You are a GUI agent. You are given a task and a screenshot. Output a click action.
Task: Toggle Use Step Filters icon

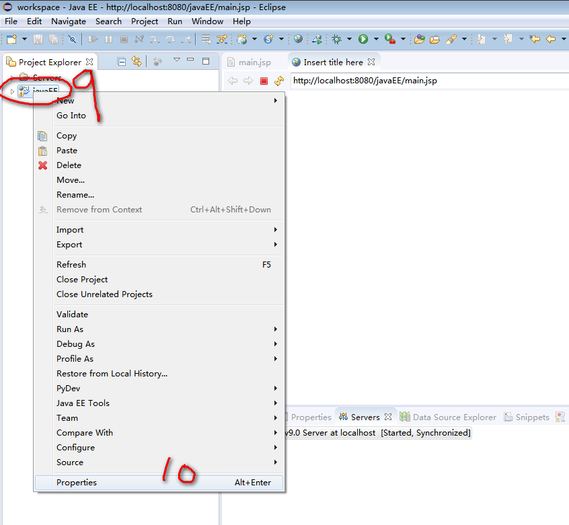click(x=222, y=39)
